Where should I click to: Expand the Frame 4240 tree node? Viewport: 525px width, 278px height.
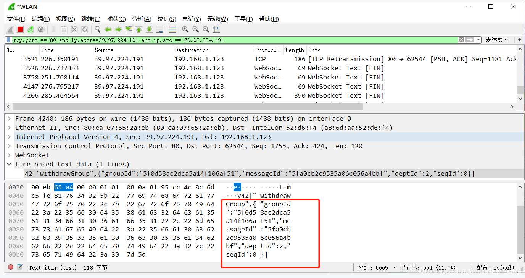tap(9, 119)
